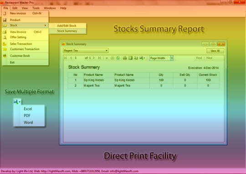Open the File menu

[6, 8]
